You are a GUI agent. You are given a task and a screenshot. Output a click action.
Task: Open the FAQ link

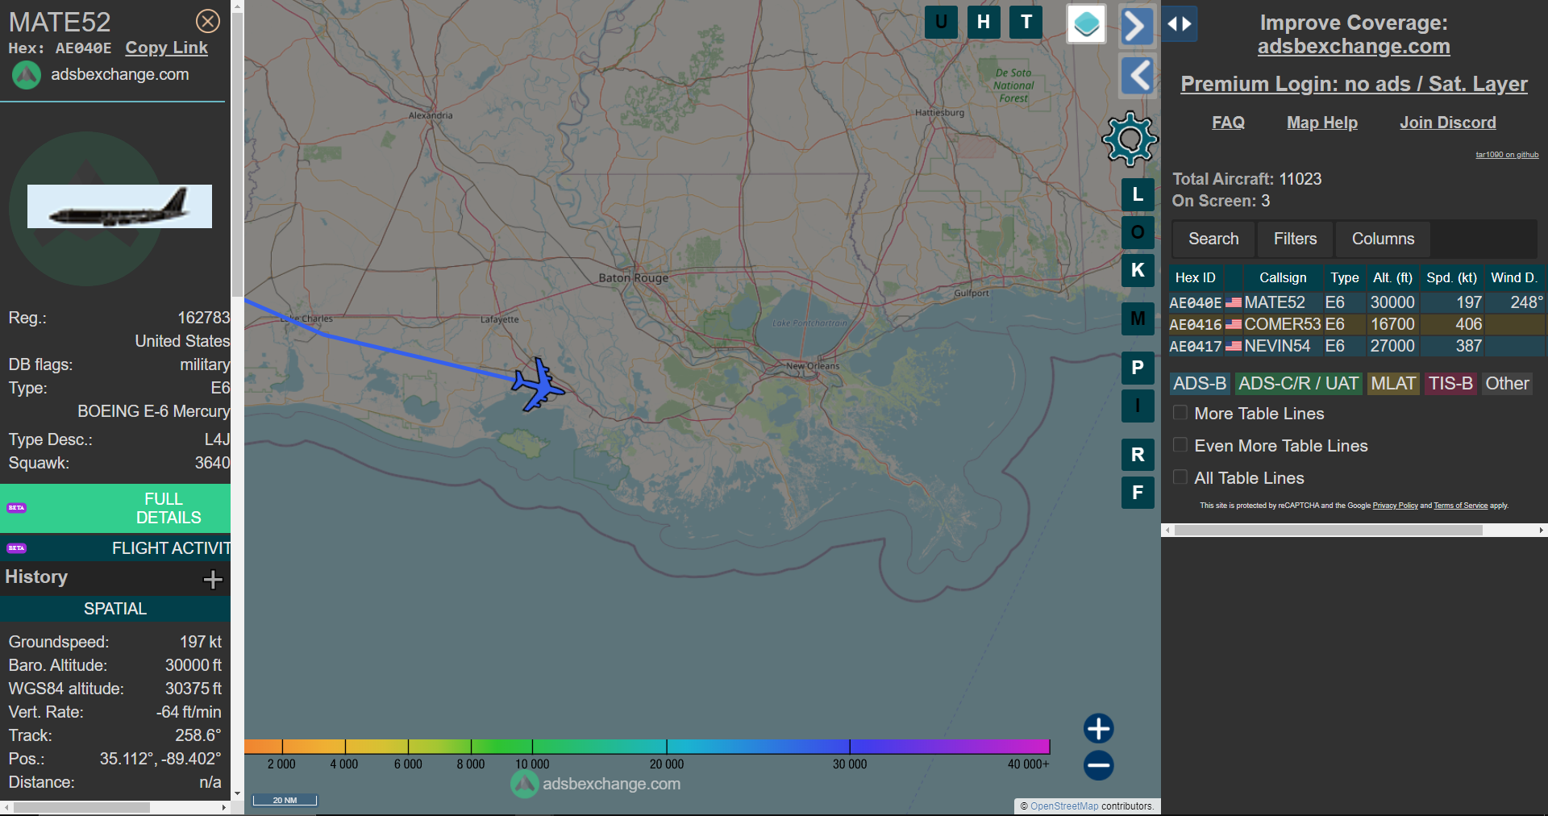coord(1228,123)
